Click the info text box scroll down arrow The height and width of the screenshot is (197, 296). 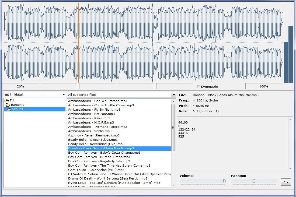290,168
